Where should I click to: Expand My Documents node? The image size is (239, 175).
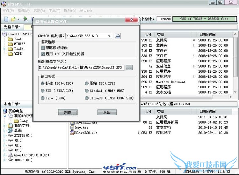pos(4,126)
